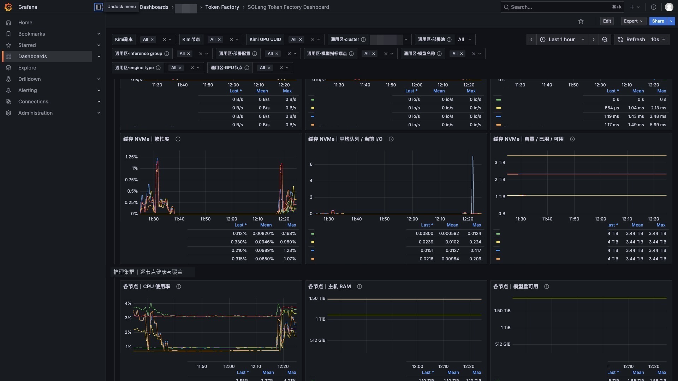Open the Last 1 hour time picker
678x381 pixels.
coord(563,40)
